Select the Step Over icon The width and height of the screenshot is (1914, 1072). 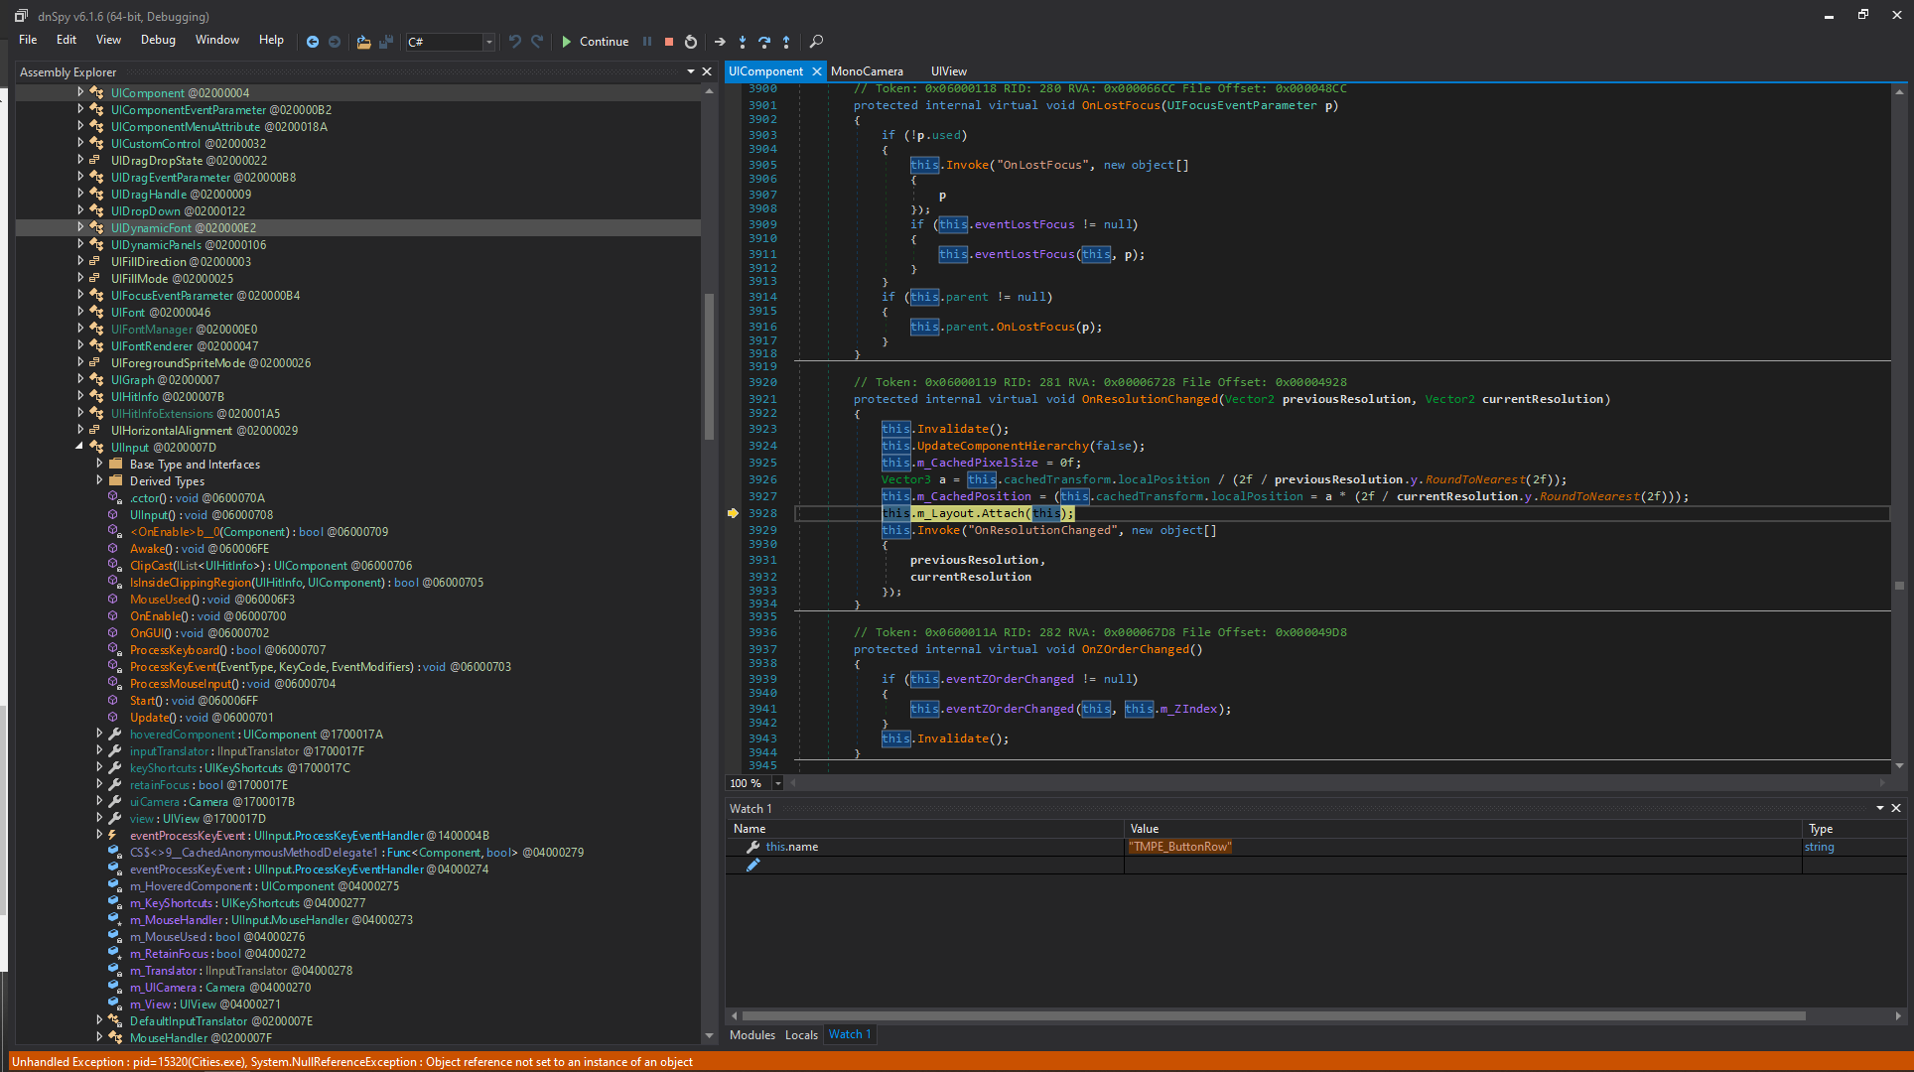pyautogui.click(x=764, y=42)
